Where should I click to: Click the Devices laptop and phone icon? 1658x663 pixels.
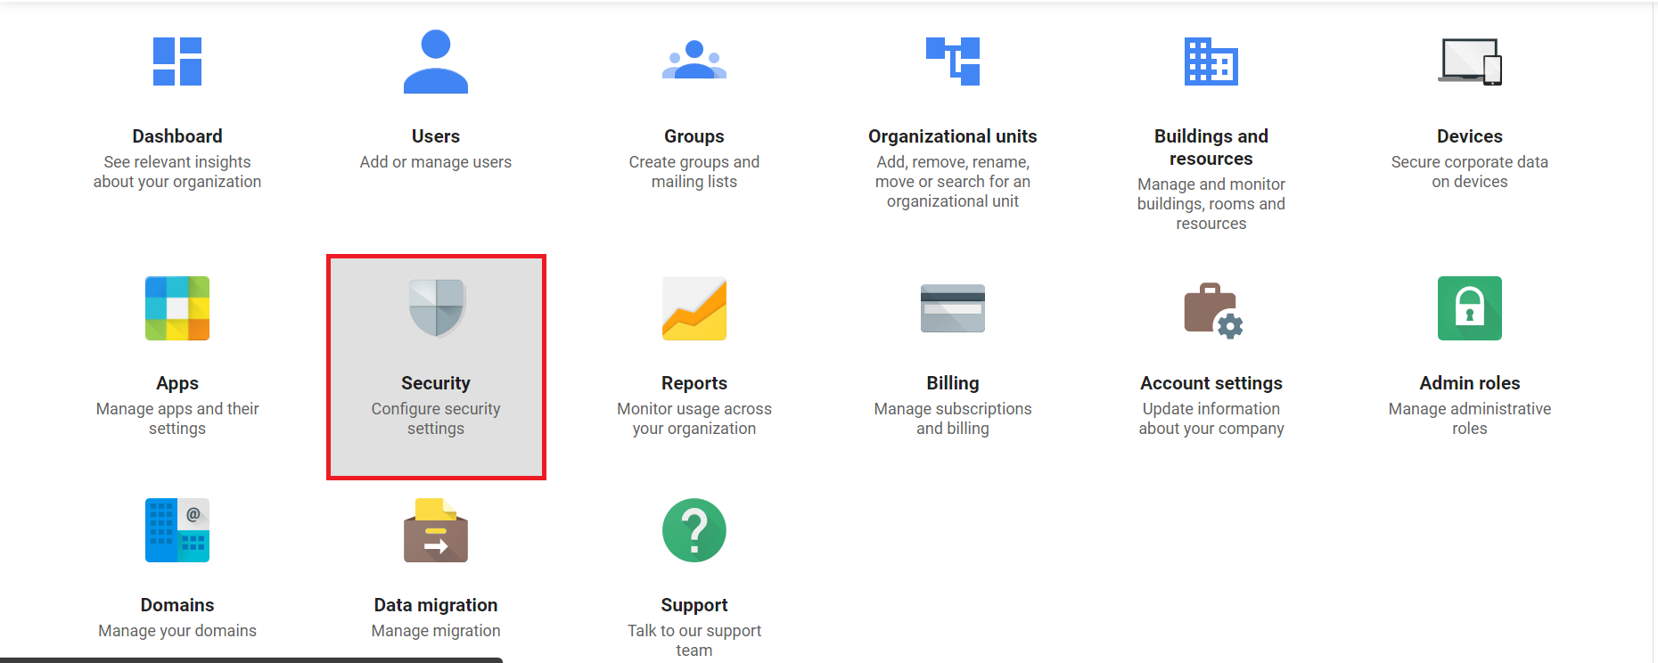1470,61
